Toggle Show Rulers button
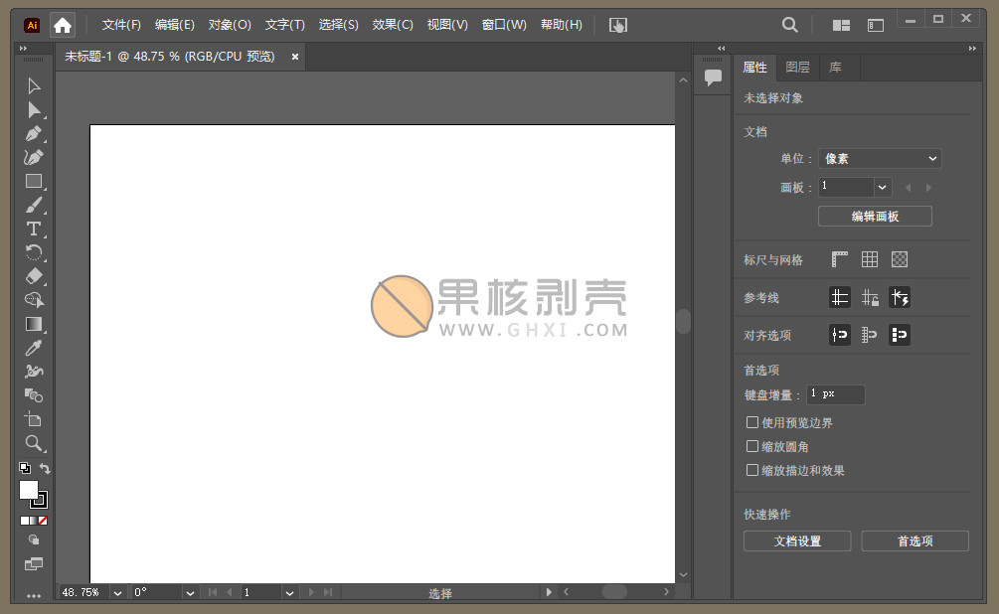Viewport: 999px width, 614px height. point(840,259)
